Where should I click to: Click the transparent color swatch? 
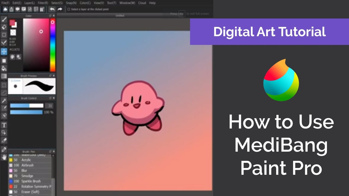click(x=13, y=33)
